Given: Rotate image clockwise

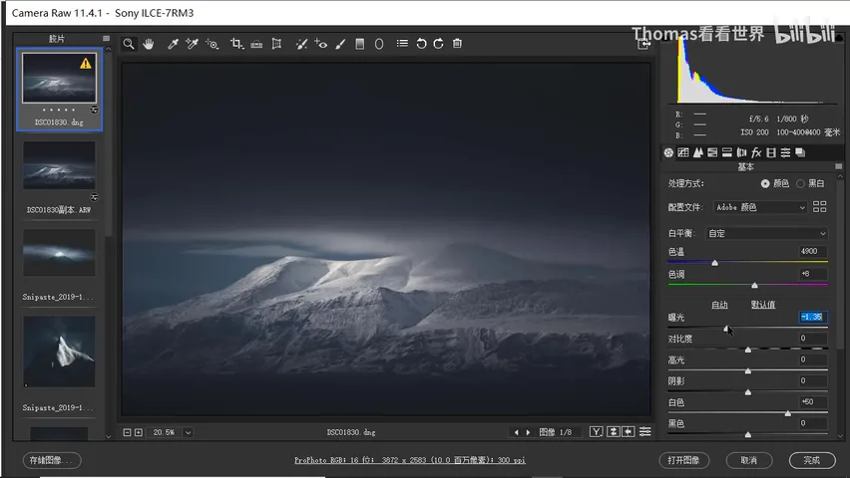Looking at the screenshot, I should 439,44.
